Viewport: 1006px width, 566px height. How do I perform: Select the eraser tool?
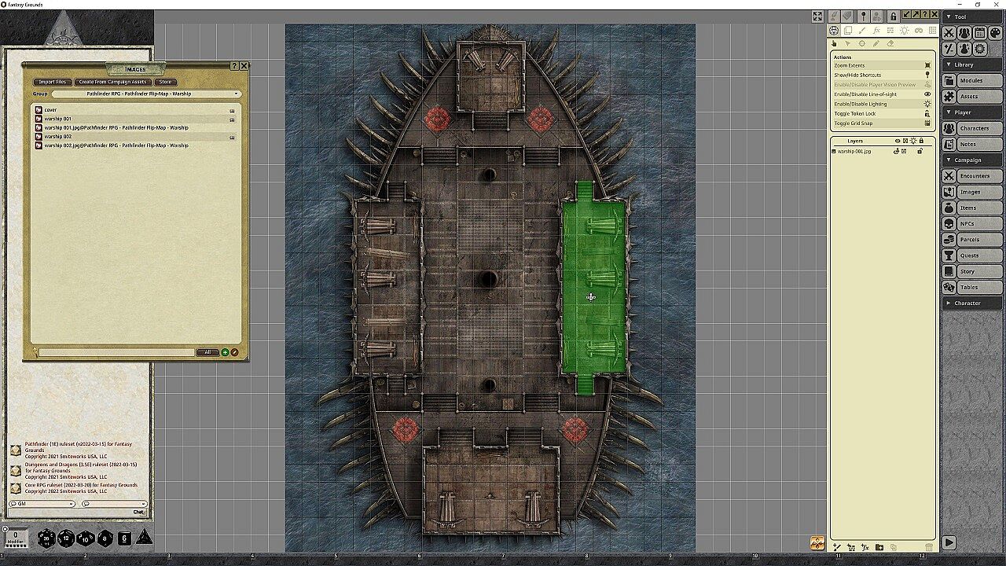click(890, 44)
